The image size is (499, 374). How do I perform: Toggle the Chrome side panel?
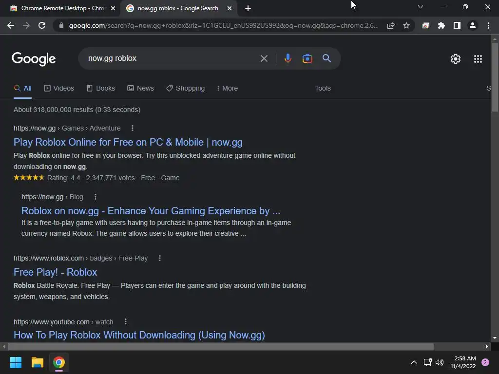pyautogui.click(x=457, y=25)
